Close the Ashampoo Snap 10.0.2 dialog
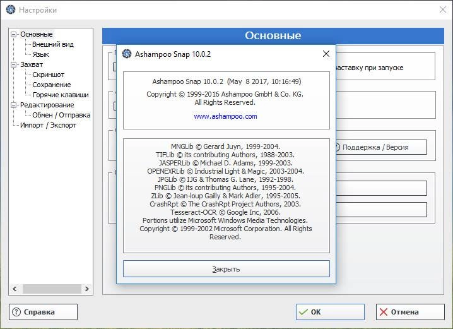453x329 pixels. [326, 54]
